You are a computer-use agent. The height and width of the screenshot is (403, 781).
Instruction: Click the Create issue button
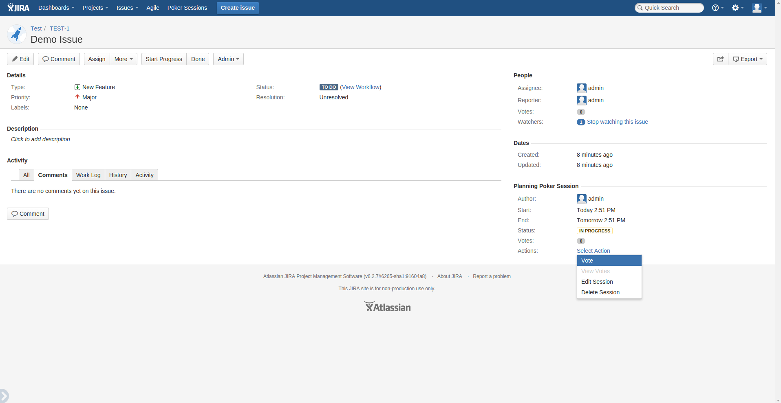238,8
